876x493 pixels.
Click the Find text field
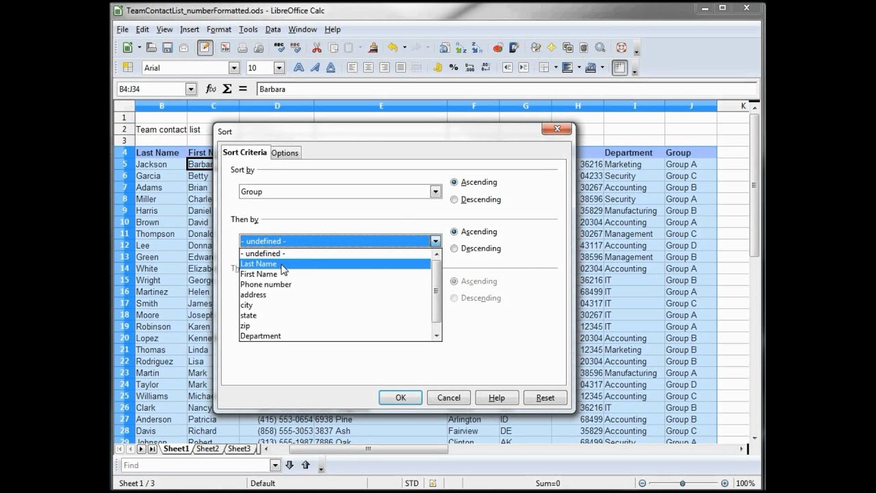pos(195,465)
